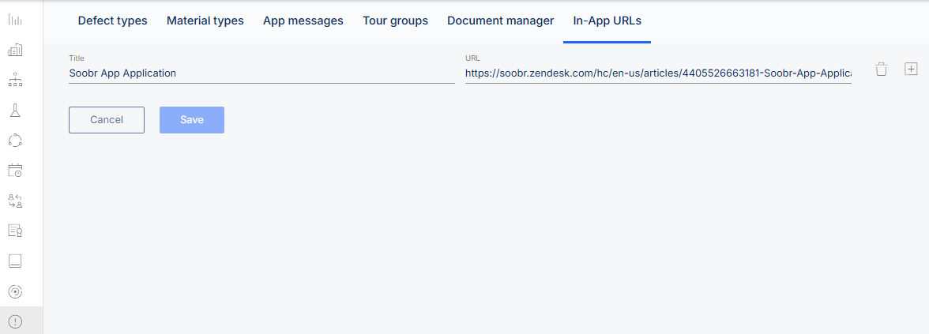
Task: Delete the Soobr App Application URL row
Action: pyautogui.click(x=882, y=69)
